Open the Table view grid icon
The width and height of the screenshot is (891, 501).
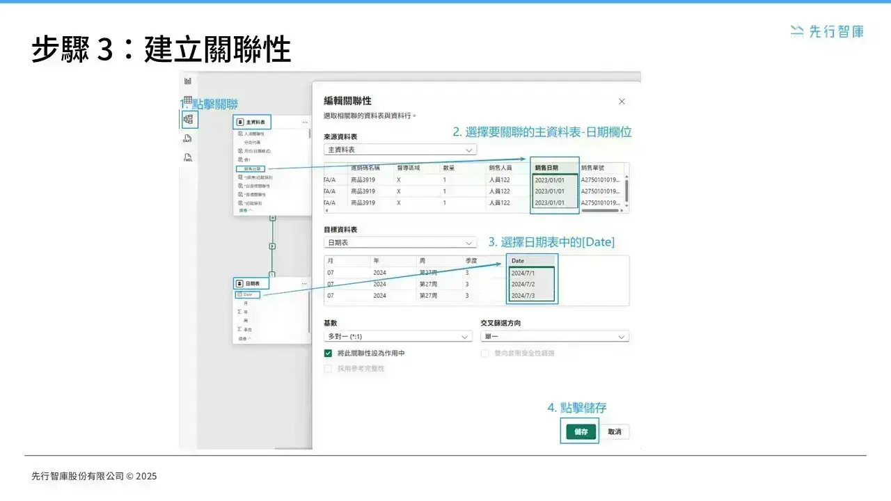pyautogui.click(x=188, y=100)
